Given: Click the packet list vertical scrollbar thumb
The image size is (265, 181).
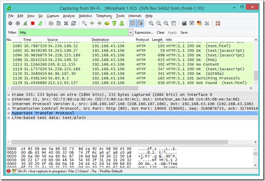Looking at the screenshot, I should [256, 76].
